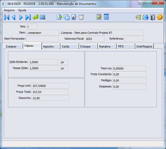Screen dimensions: 166x149
Task: Go to the next record arrow
Action: point(21,17)
